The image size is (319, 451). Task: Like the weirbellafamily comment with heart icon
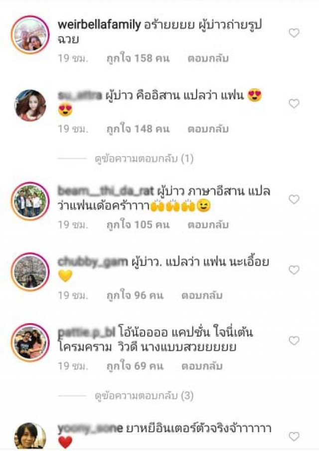[x=294, y=33]
